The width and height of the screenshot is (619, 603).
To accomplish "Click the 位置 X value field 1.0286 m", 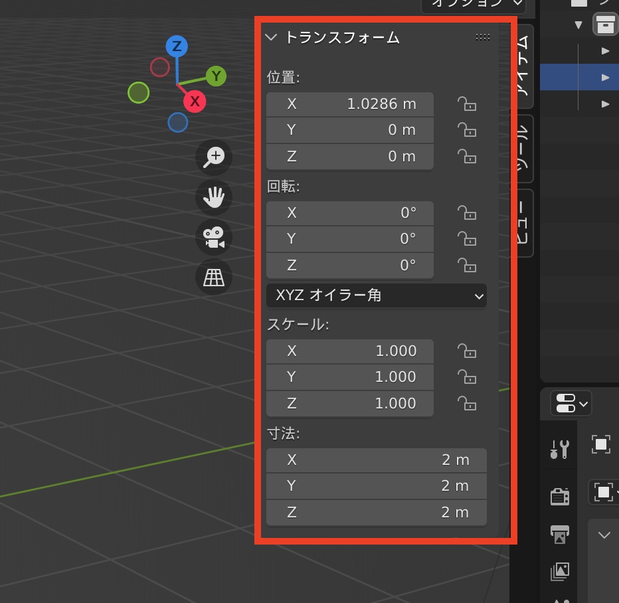I will 350,104.
